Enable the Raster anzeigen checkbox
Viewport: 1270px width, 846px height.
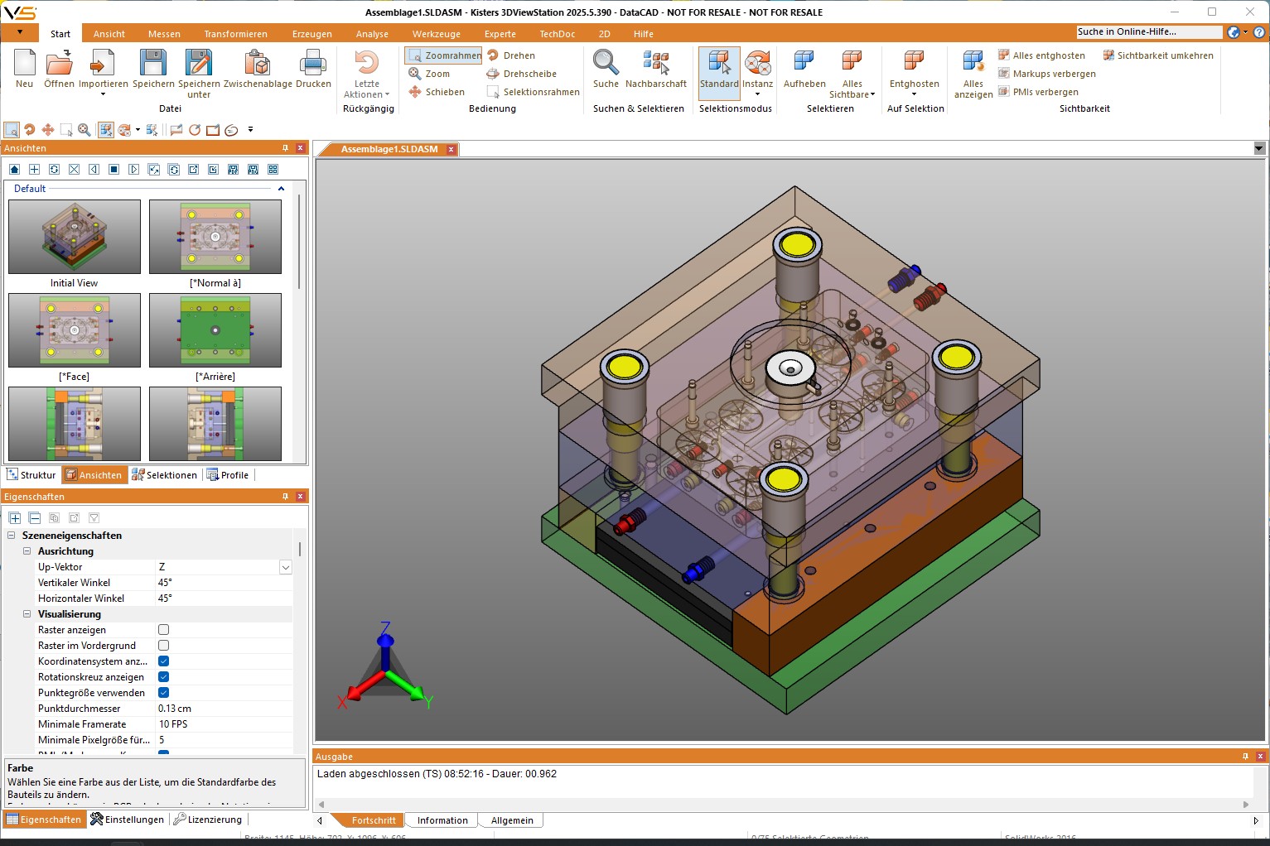click(163, 630)
